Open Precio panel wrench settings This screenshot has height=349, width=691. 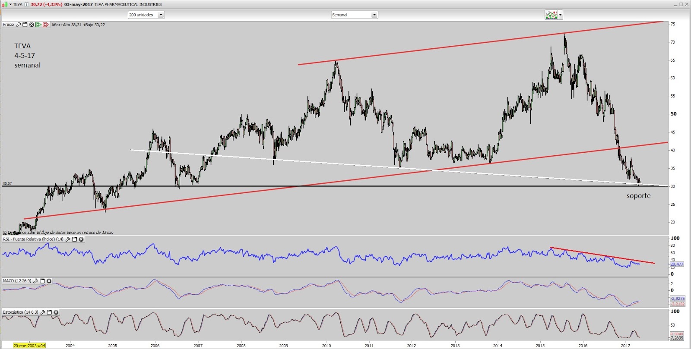click(18, 25)
